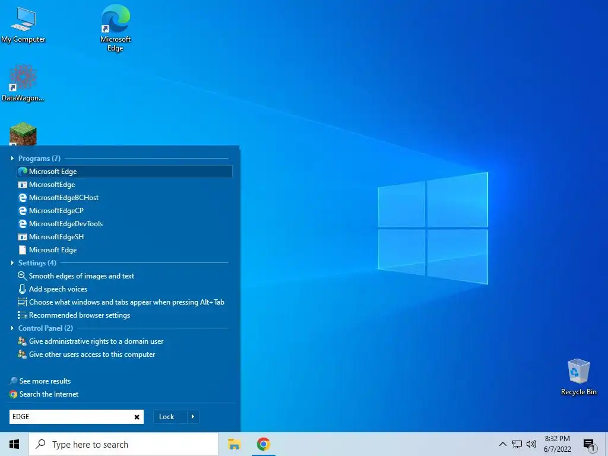Open the volume speaker tray icon

tap(531, 444)
